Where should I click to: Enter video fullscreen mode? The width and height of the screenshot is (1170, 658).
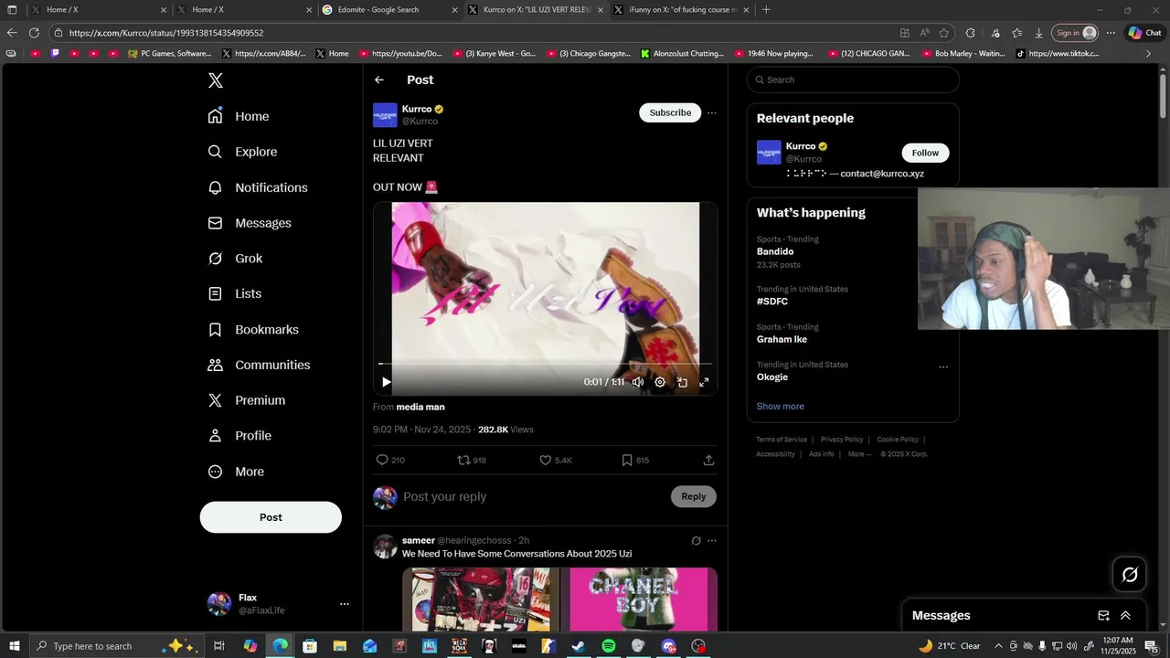(704, 382)
